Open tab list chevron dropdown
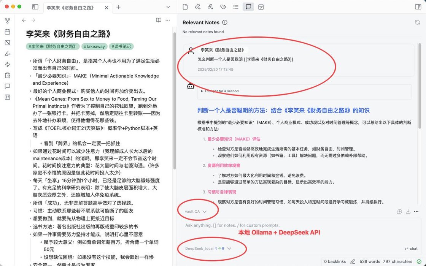Viewport: 426px width, 266px height. click(x=168, y=7)
